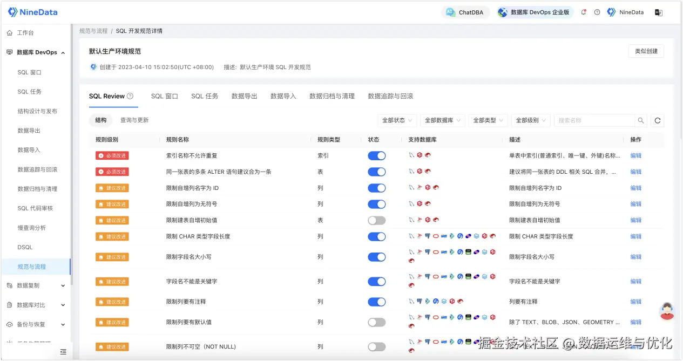Select the 查询与更新 sub-tab
Viewport: 683px width, 361px height.
tap(134, 120)
